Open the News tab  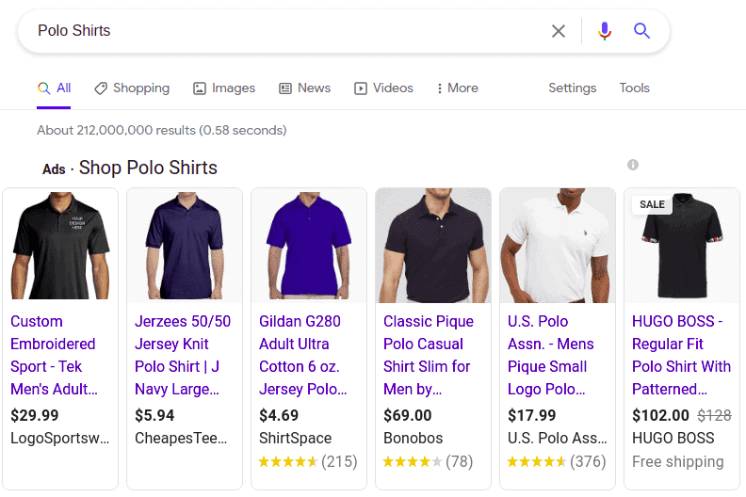coord(304,88)
